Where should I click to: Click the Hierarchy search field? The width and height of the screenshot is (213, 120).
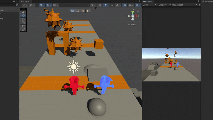(7, 5)
